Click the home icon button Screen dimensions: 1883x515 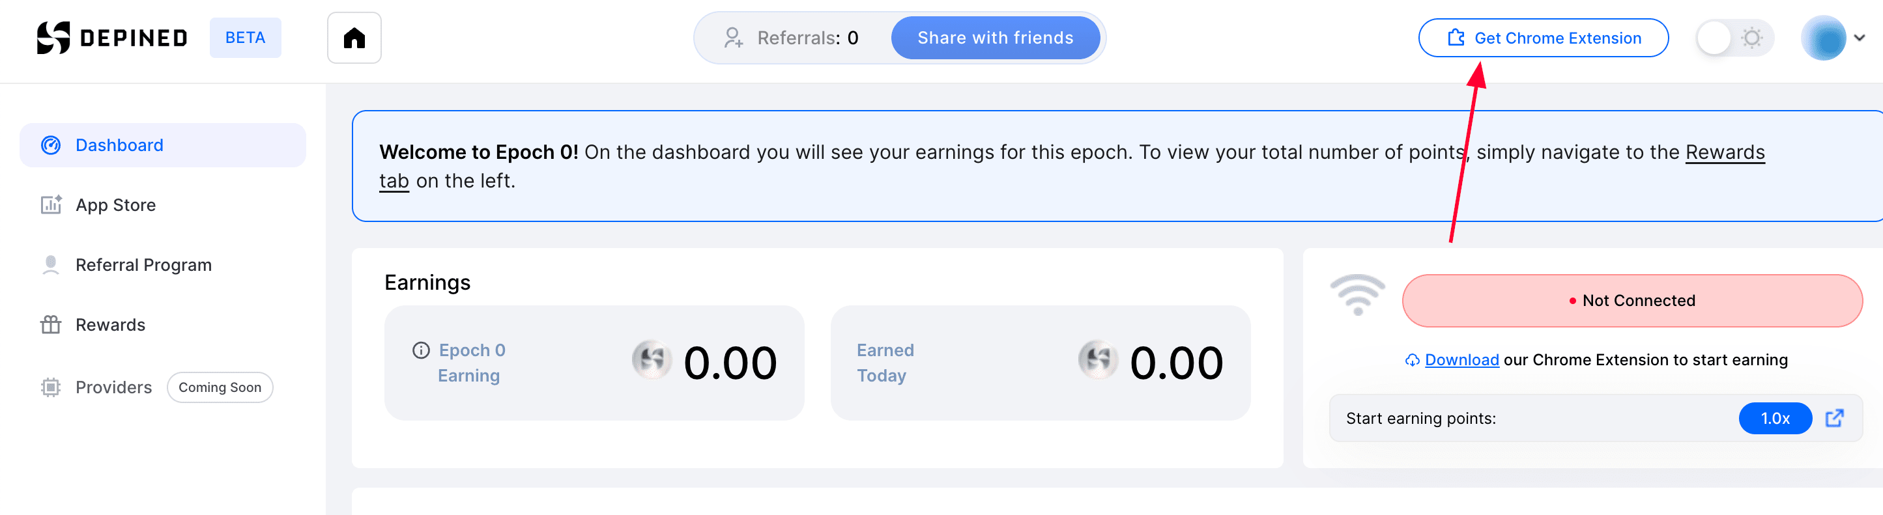[x=354, y=38]
